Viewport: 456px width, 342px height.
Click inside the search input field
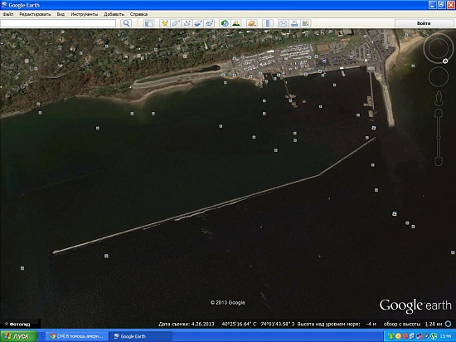pyautogui.click(x=58, y=23)
